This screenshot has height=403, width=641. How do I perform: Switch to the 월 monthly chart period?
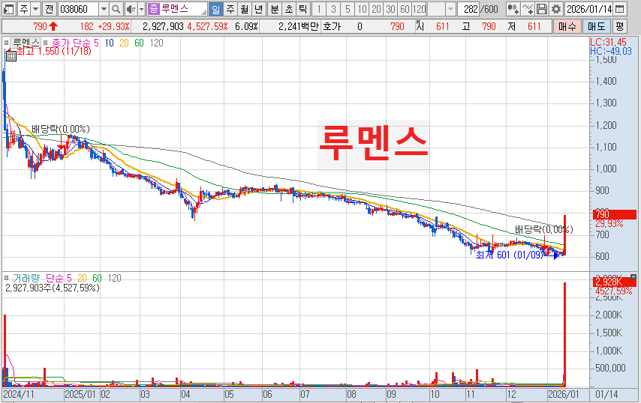click(x=245, y=8)
